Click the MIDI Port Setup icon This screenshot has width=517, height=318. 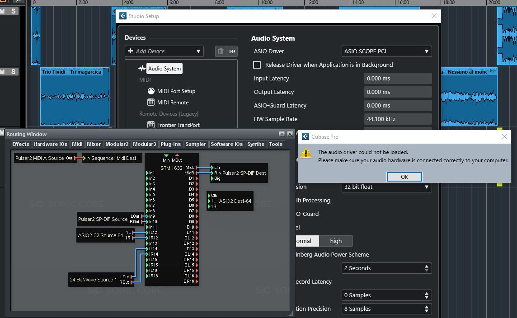click(151, 91)
